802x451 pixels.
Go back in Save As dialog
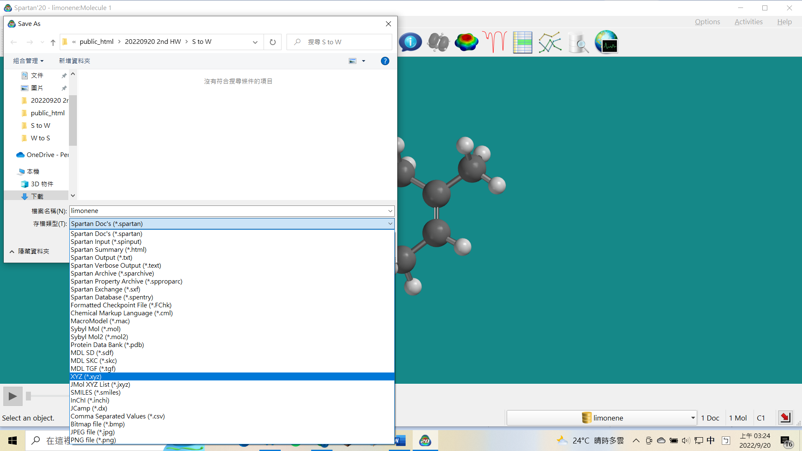(x=14, y=42)
